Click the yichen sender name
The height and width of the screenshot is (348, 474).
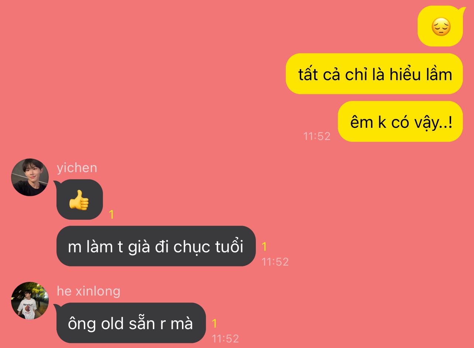(x=77, y=168)
